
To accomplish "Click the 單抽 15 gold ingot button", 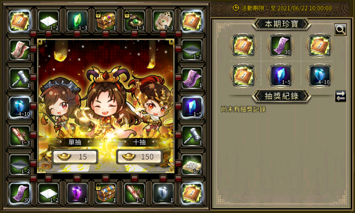I will pos(75,157).
